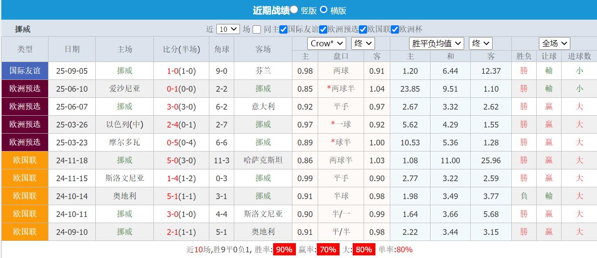The width and height of the screenshot is (597, 258).
Task: Enable the 同主 checkbox
Action: (x=257, y=29)
